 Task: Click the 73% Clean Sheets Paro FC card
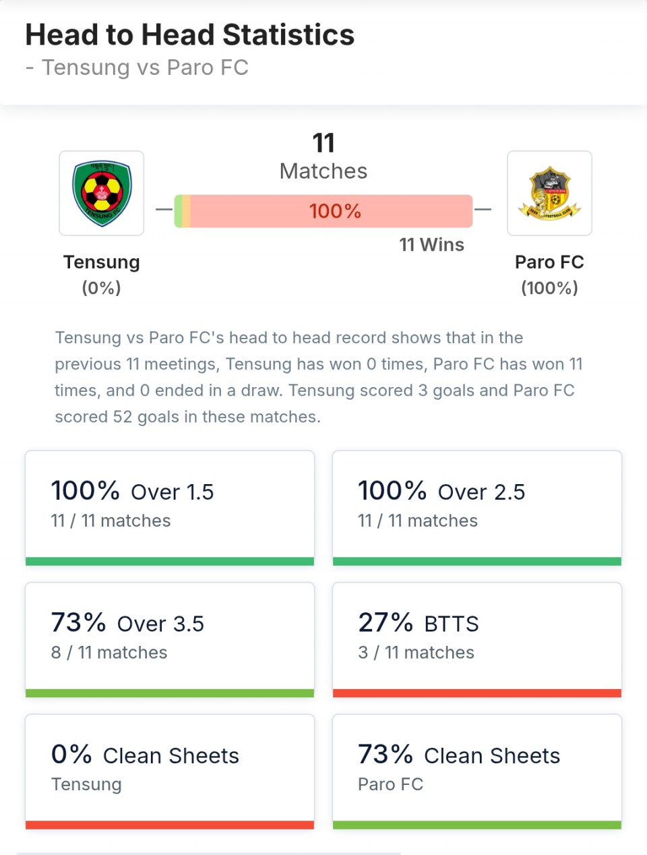pos(476,769)
